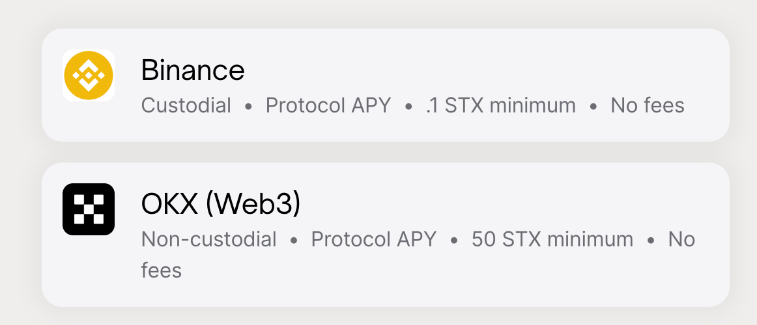Click the wrapped word fees on OKX card
Screen dimensions: 757x325
click(161, 269)
